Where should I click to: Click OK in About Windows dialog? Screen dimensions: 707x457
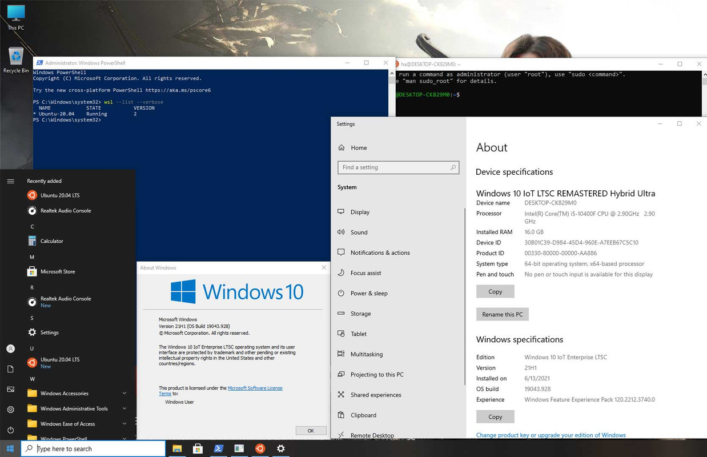[x=311, y=431]
